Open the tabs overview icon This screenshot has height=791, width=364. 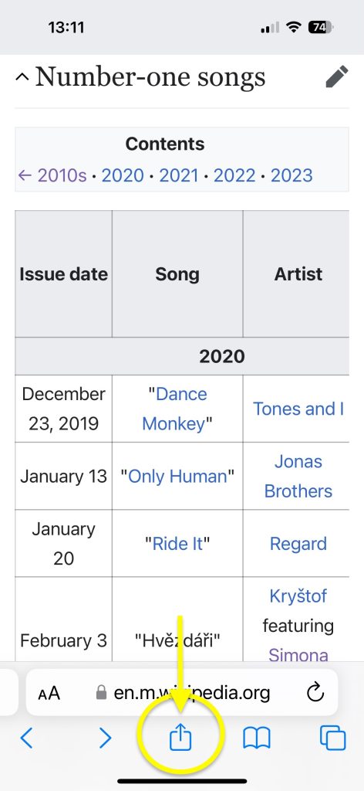[333, 738]
